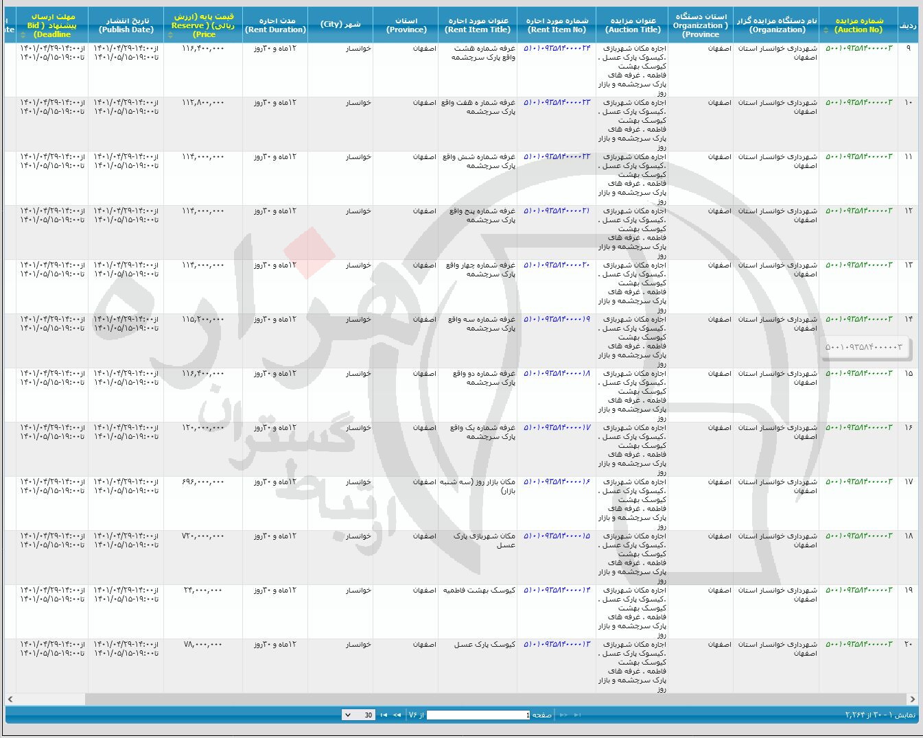
Task: Select item title 'مکان شهربازی پارک عسل'
Action: [484, 540]
